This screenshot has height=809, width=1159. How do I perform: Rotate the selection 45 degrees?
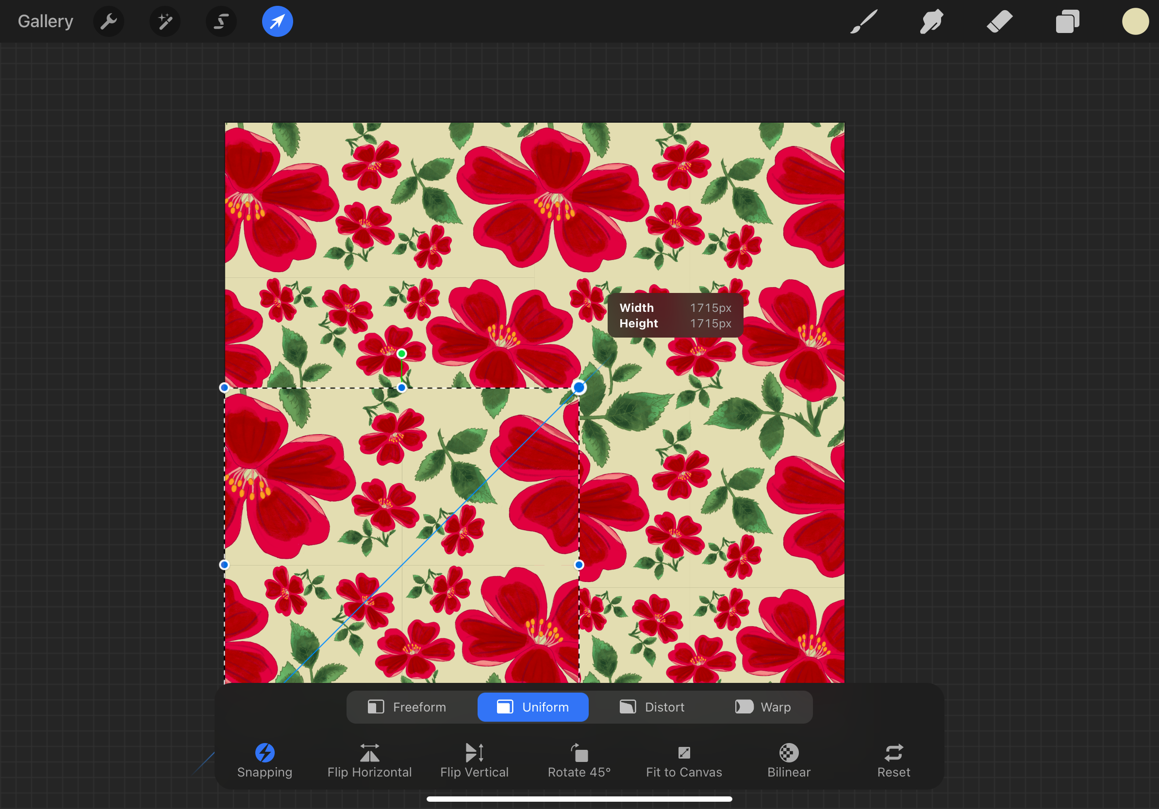pos(579,760)
